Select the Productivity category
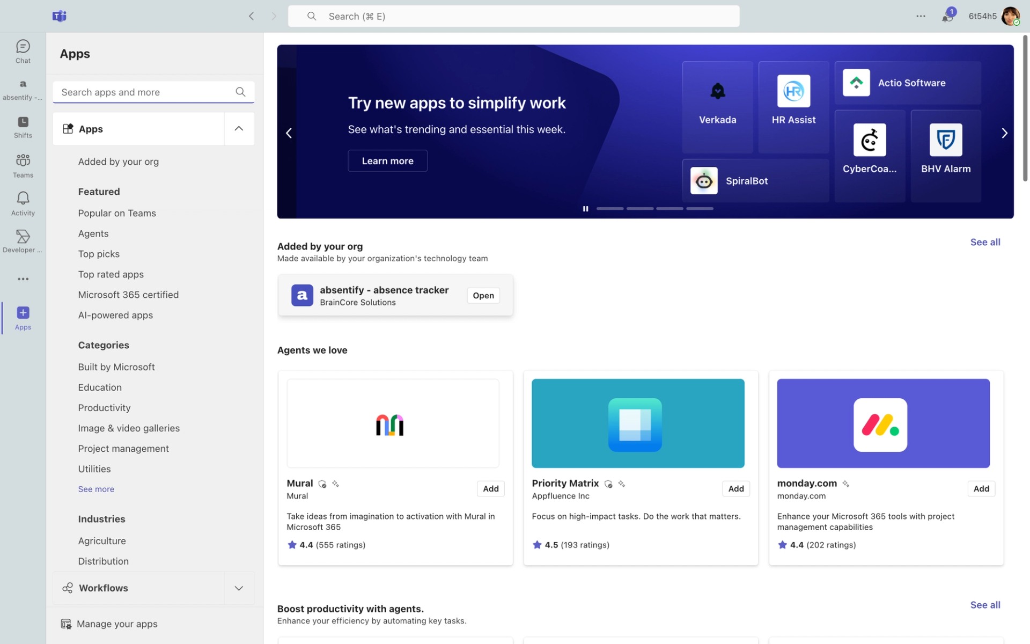1030x644 pixels. (104, 408)
